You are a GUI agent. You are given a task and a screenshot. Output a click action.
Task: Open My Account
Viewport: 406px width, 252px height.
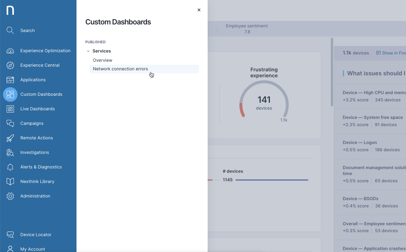coord(33,249)
